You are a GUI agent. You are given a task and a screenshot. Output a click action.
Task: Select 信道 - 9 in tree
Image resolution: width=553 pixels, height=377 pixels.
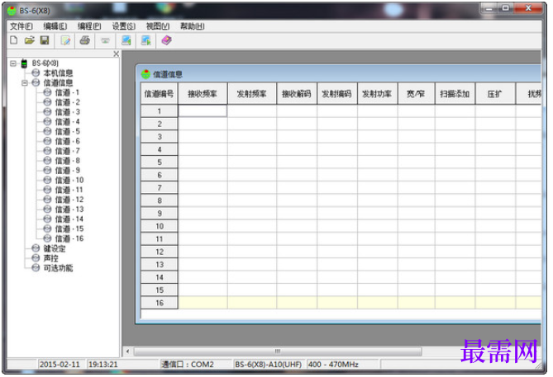(67, 171)
